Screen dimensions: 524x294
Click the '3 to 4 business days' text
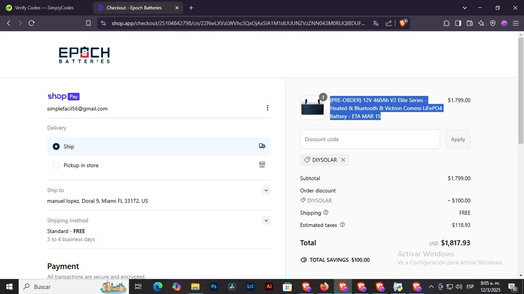pos(71,239)
